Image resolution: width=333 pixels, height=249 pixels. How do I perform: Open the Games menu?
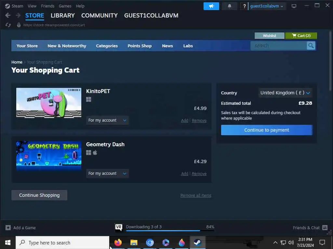pos(65,6)
